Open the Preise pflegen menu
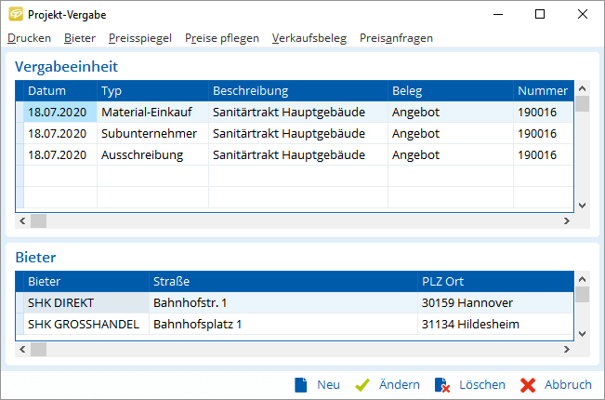The width and height of the screenshot is (605, 400). (x=221, y=38)
